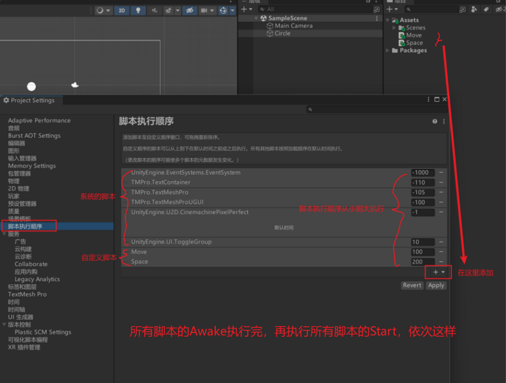Toggle 2D view mode in Scene toolbar

click(x=121, y=11)
